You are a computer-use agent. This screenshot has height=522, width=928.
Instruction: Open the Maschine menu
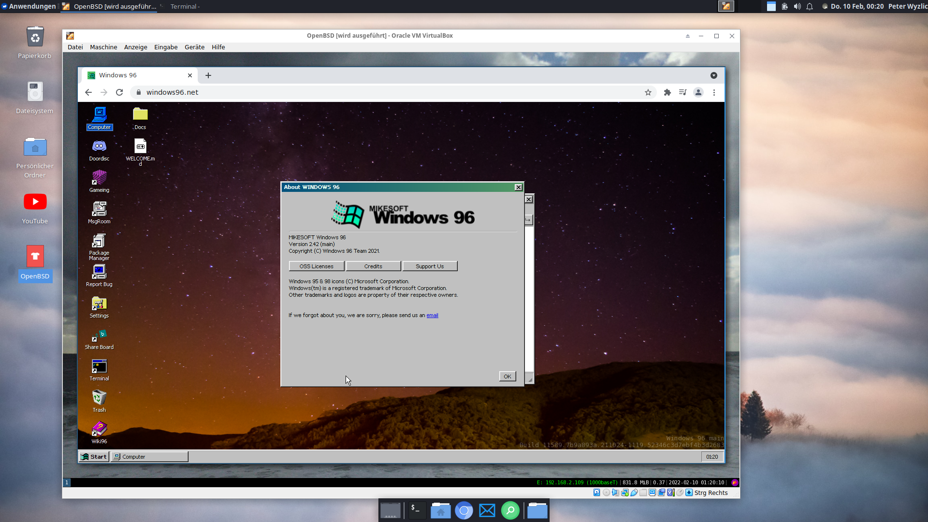click(x=103, y=47)
